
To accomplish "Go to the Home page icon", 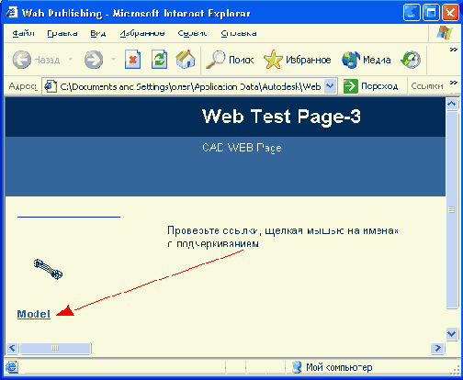I will (x=186, y=60).
